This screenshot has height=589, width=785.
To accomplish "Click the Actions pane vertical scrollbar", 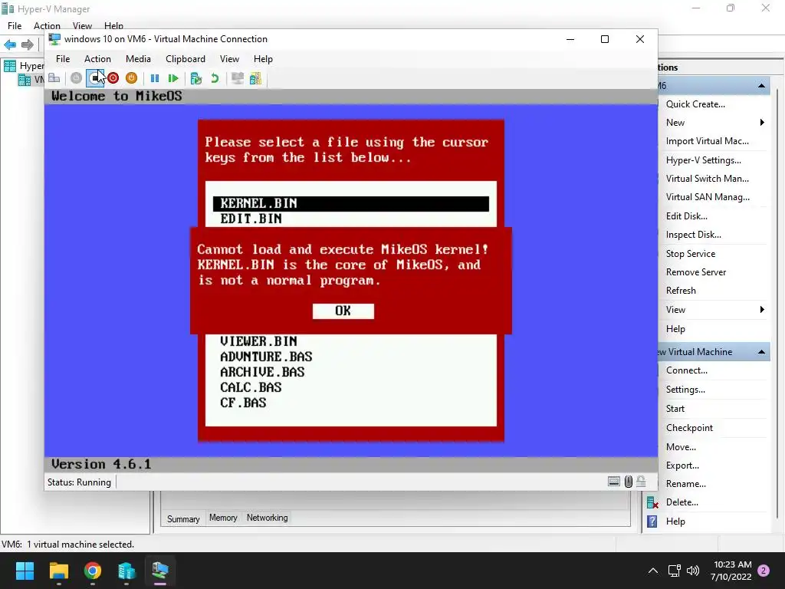I will 777,305.
